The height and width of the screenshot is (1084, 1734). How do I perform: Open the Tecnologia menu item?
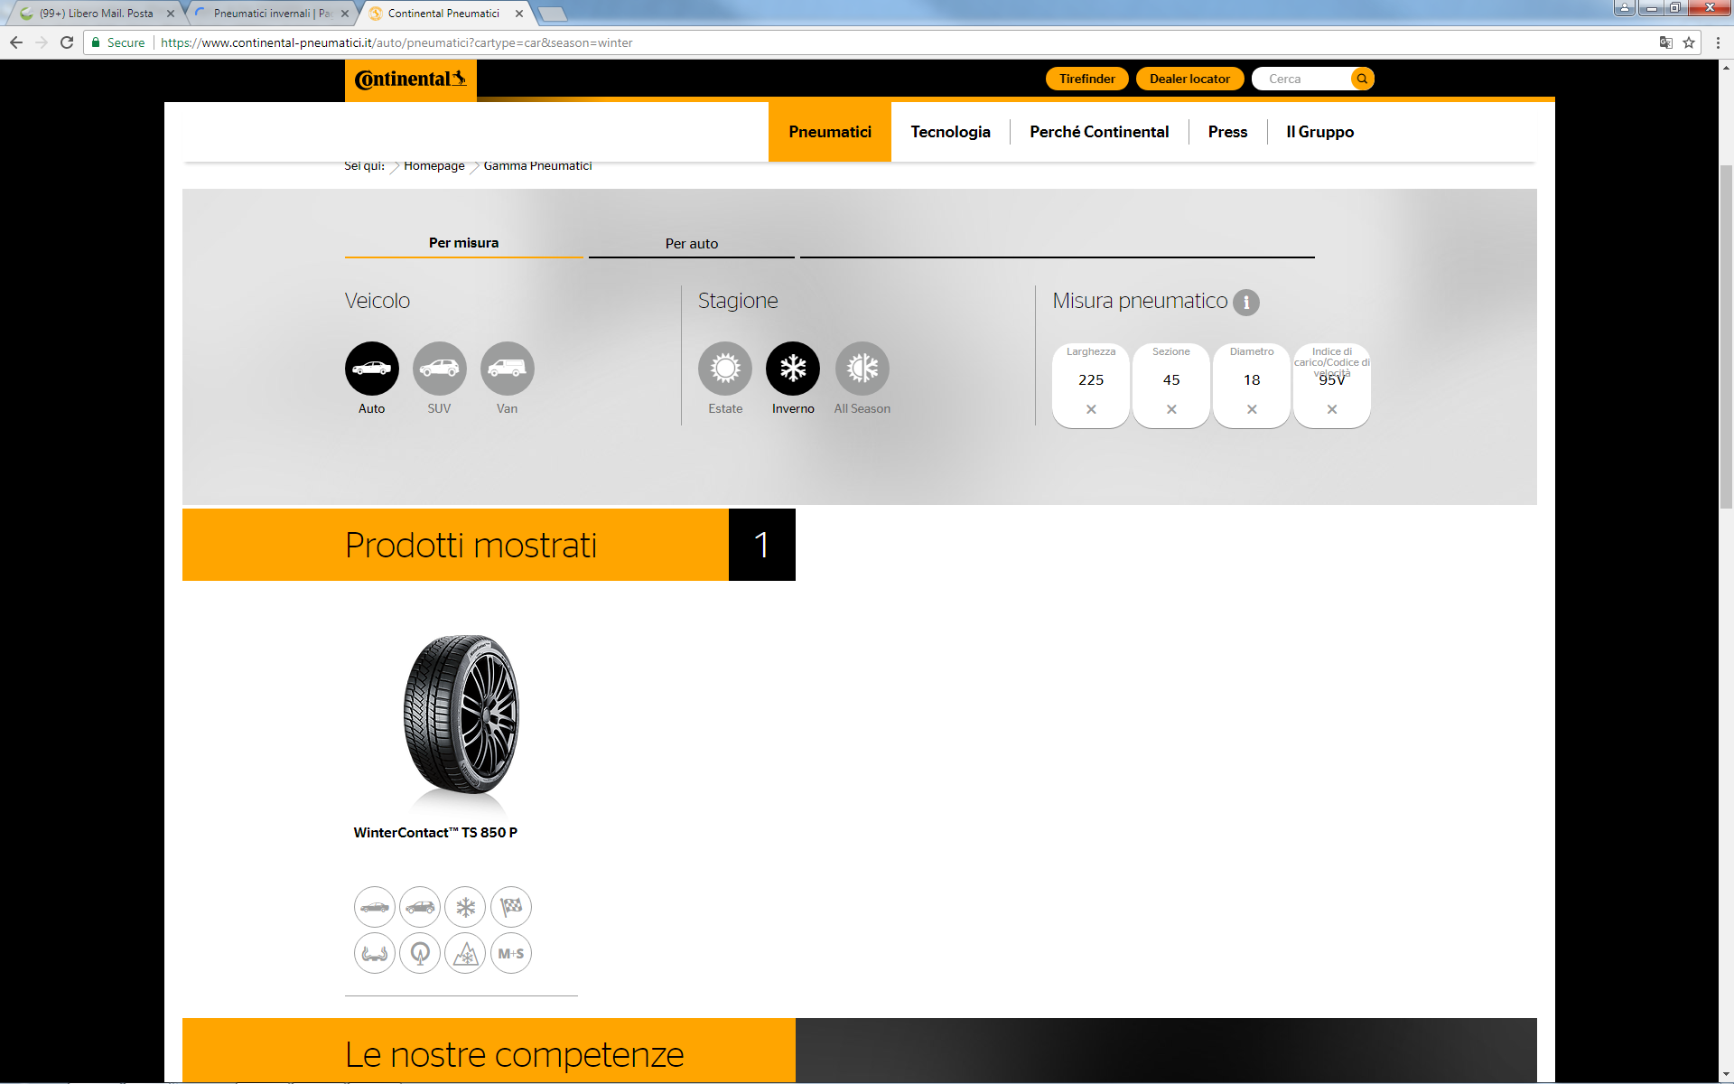pos(950,132)
